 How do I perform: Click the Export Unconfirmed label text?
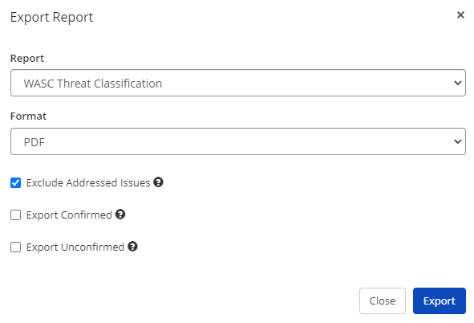pos(75,247)
